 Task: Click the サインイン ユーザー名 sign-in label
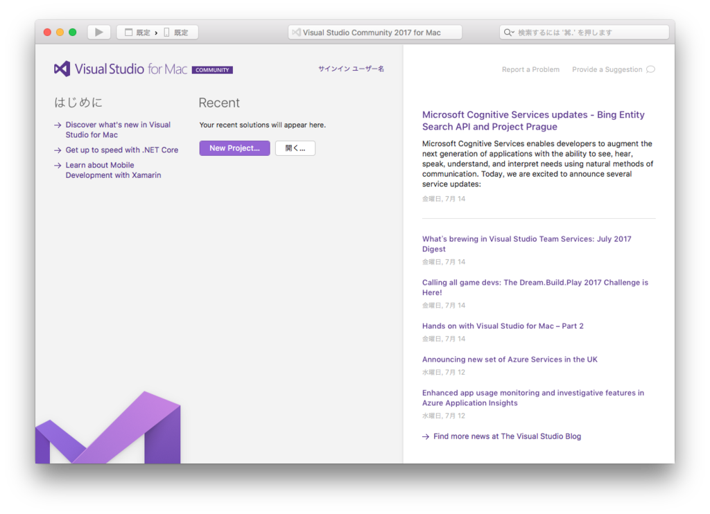pos(351,69)
